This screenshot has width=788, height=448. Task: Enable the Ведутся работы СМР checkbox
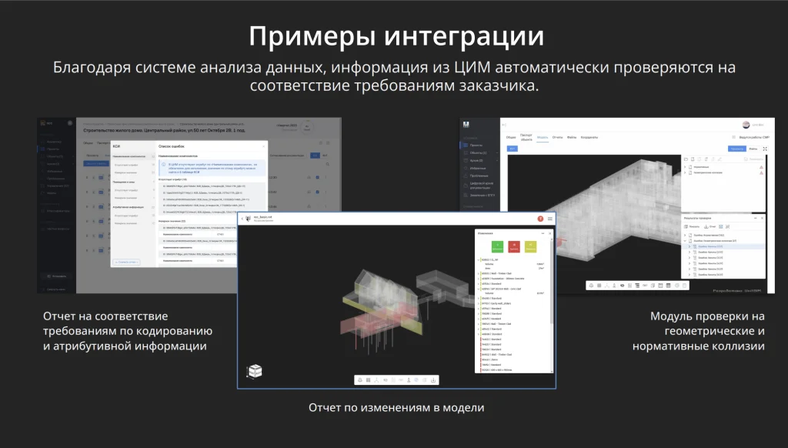coord(733,136)
